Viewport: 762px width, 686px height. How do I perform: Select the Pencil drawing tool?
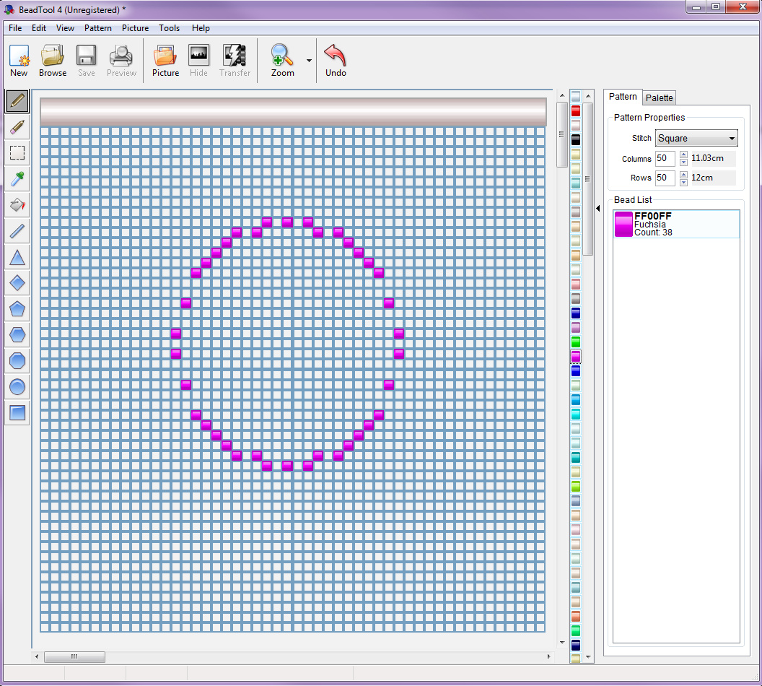17,101
